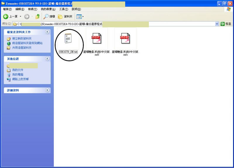Click the greyed Forward arrow button
Screen dimensions: 234x168
[27, 16]
